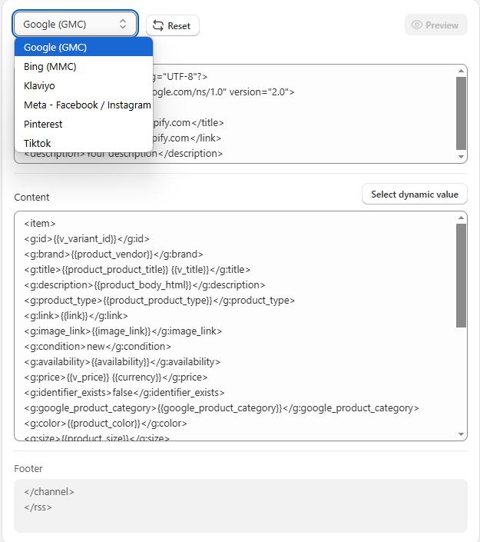Click the g:brand product_vendor line
The image size is (480, 542).
(114, 254)
